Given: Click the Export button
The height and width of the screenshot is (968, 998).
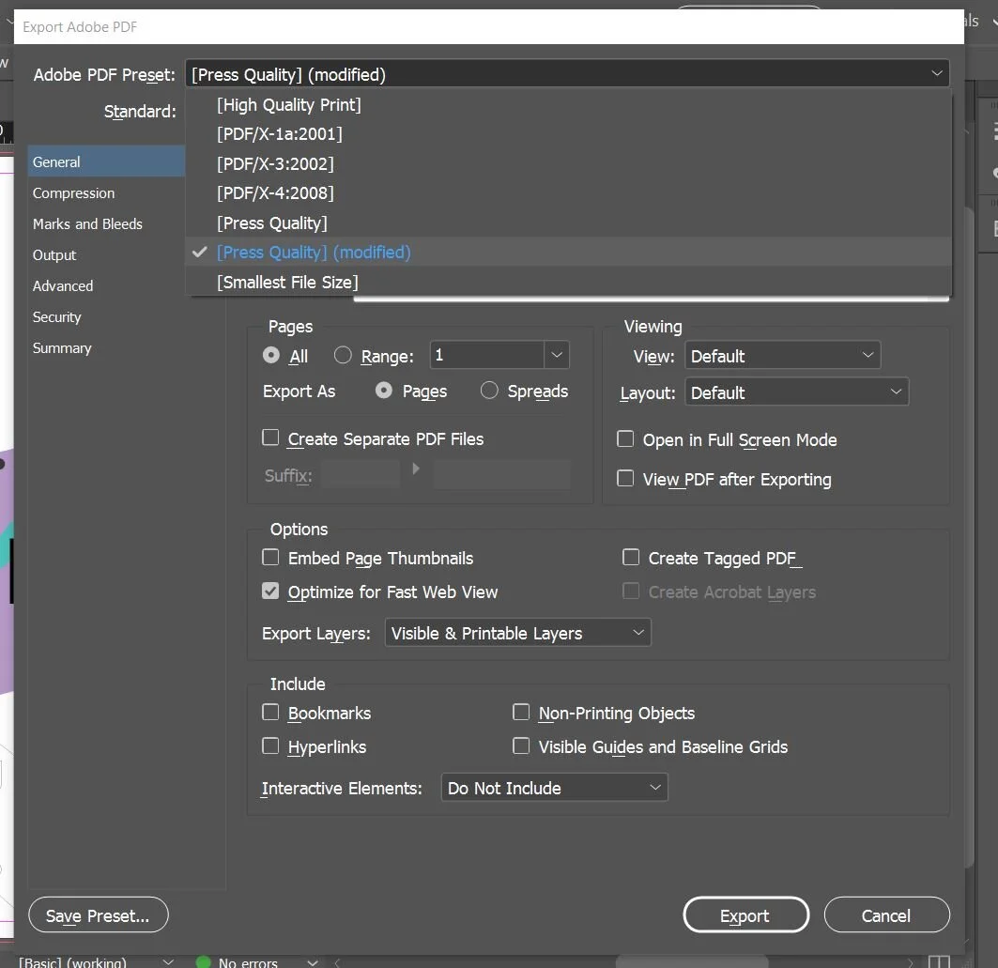Looking at the screenshot, I should [746, 915].
